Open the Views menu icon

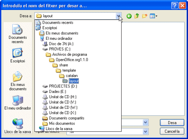154,16
